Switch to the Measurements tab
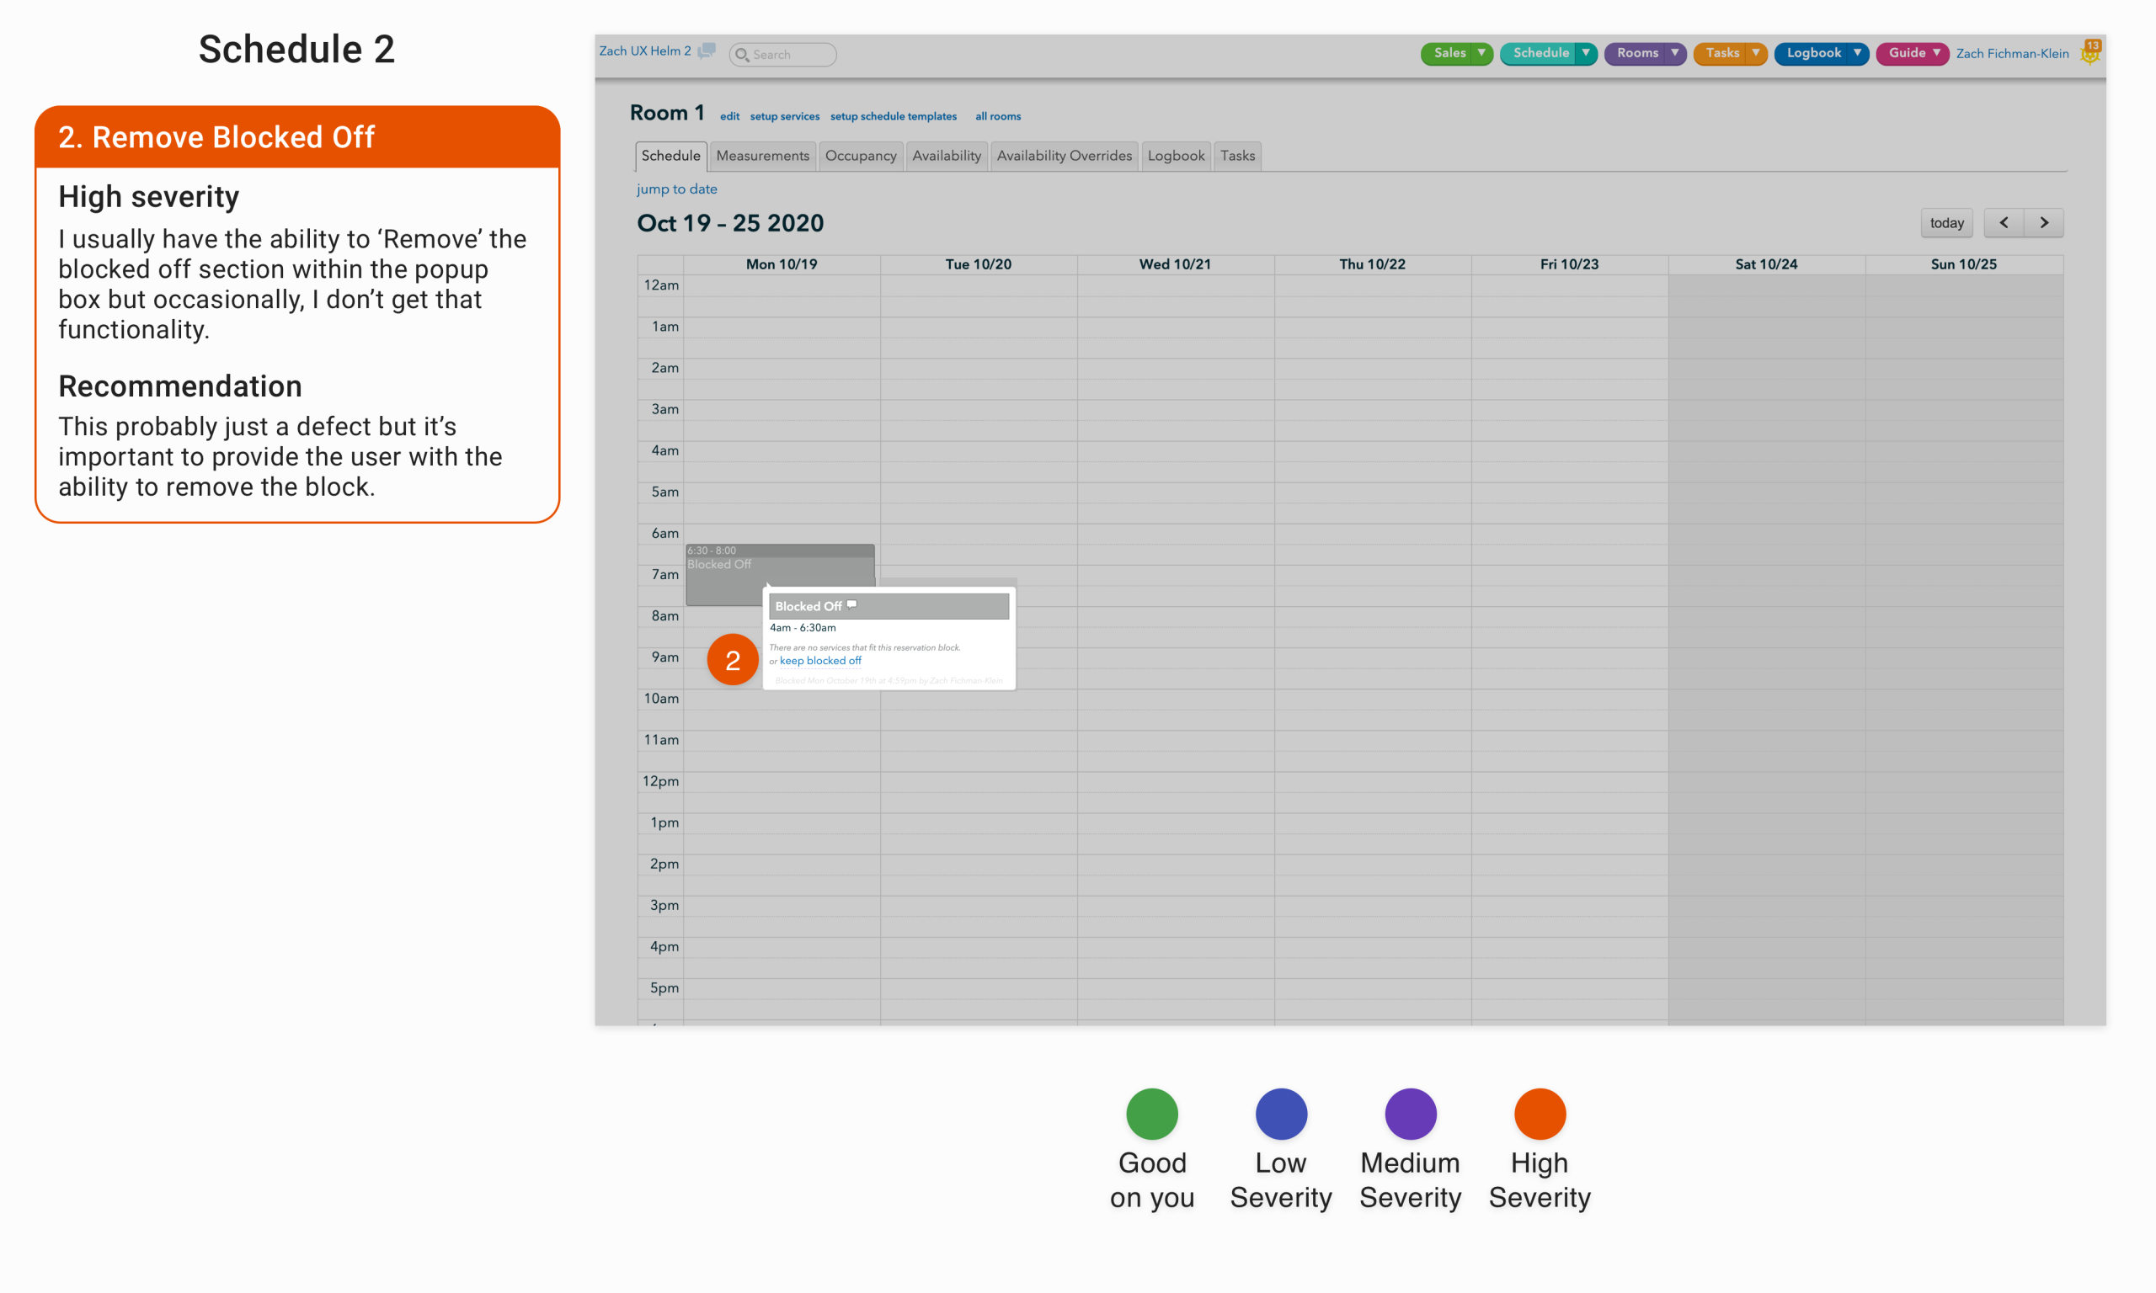The width and height of the screenshot is (2156, 1293). (761, 156)
